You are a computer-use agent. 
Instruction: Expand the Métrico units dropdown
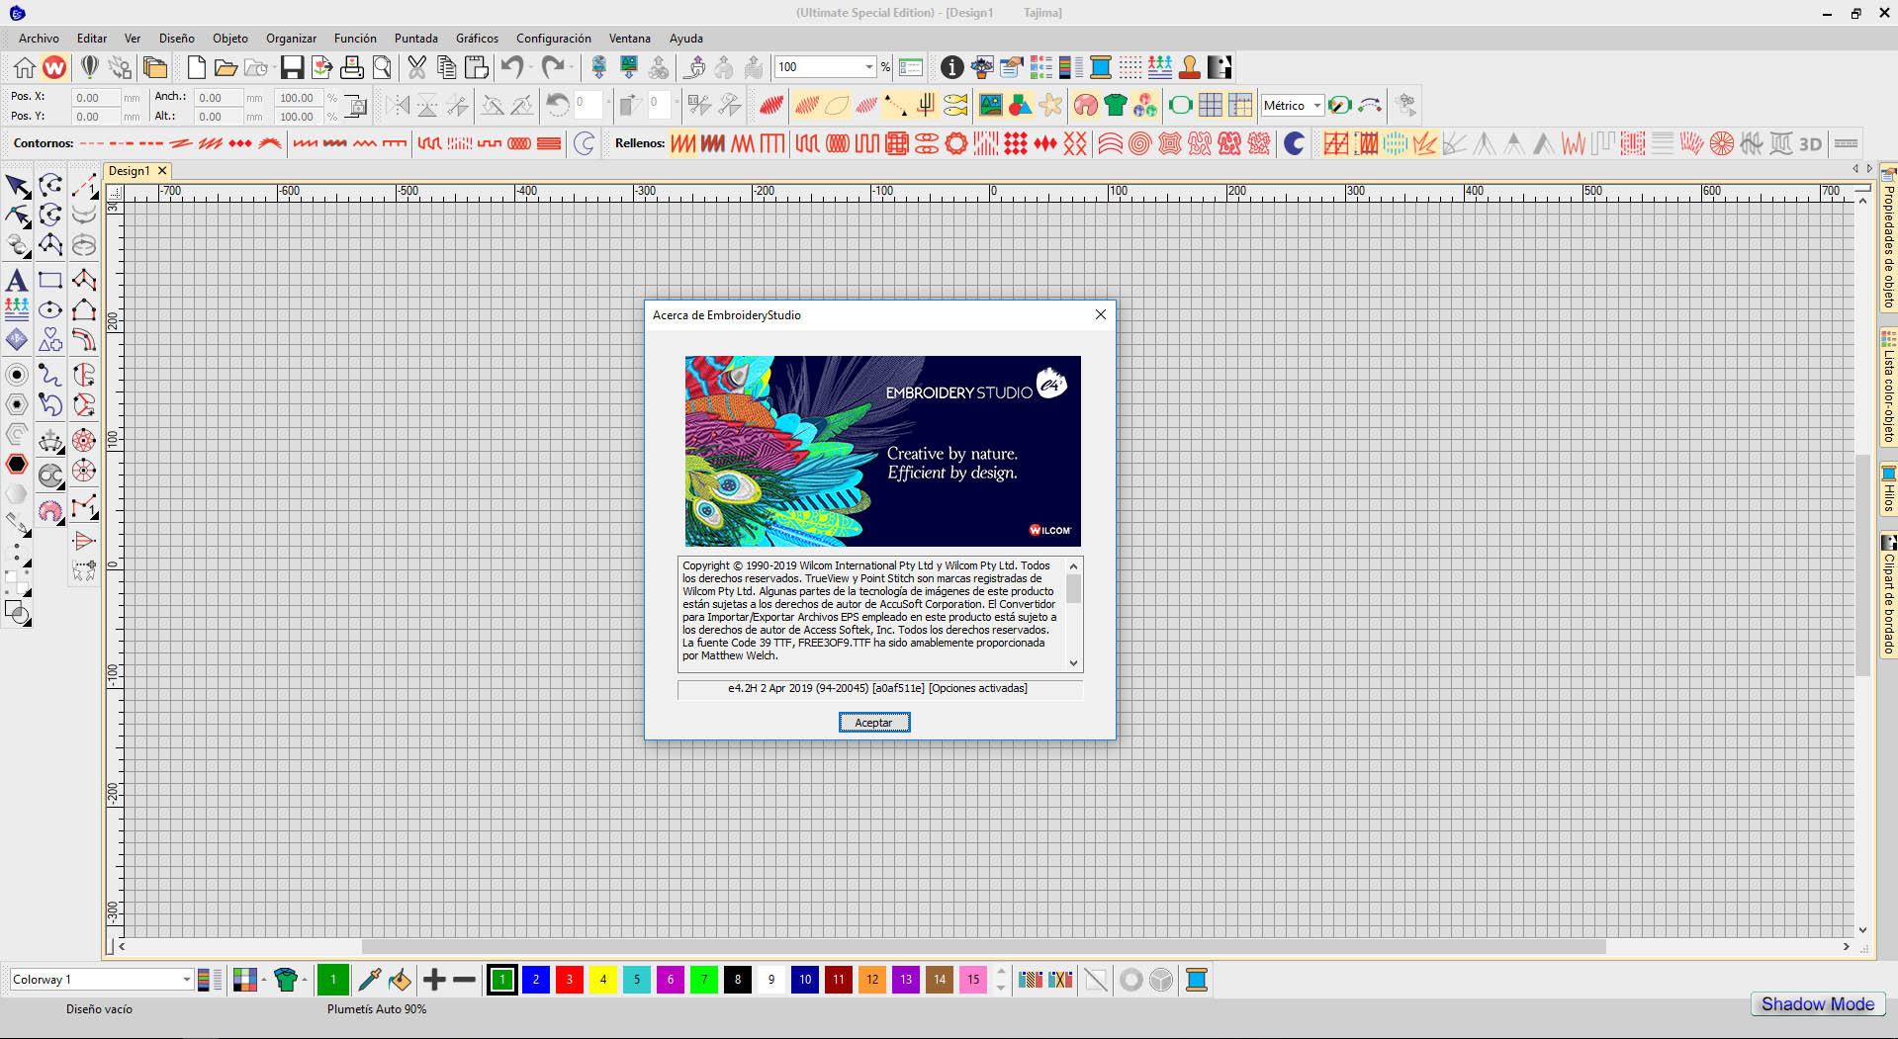[1316, 106]
